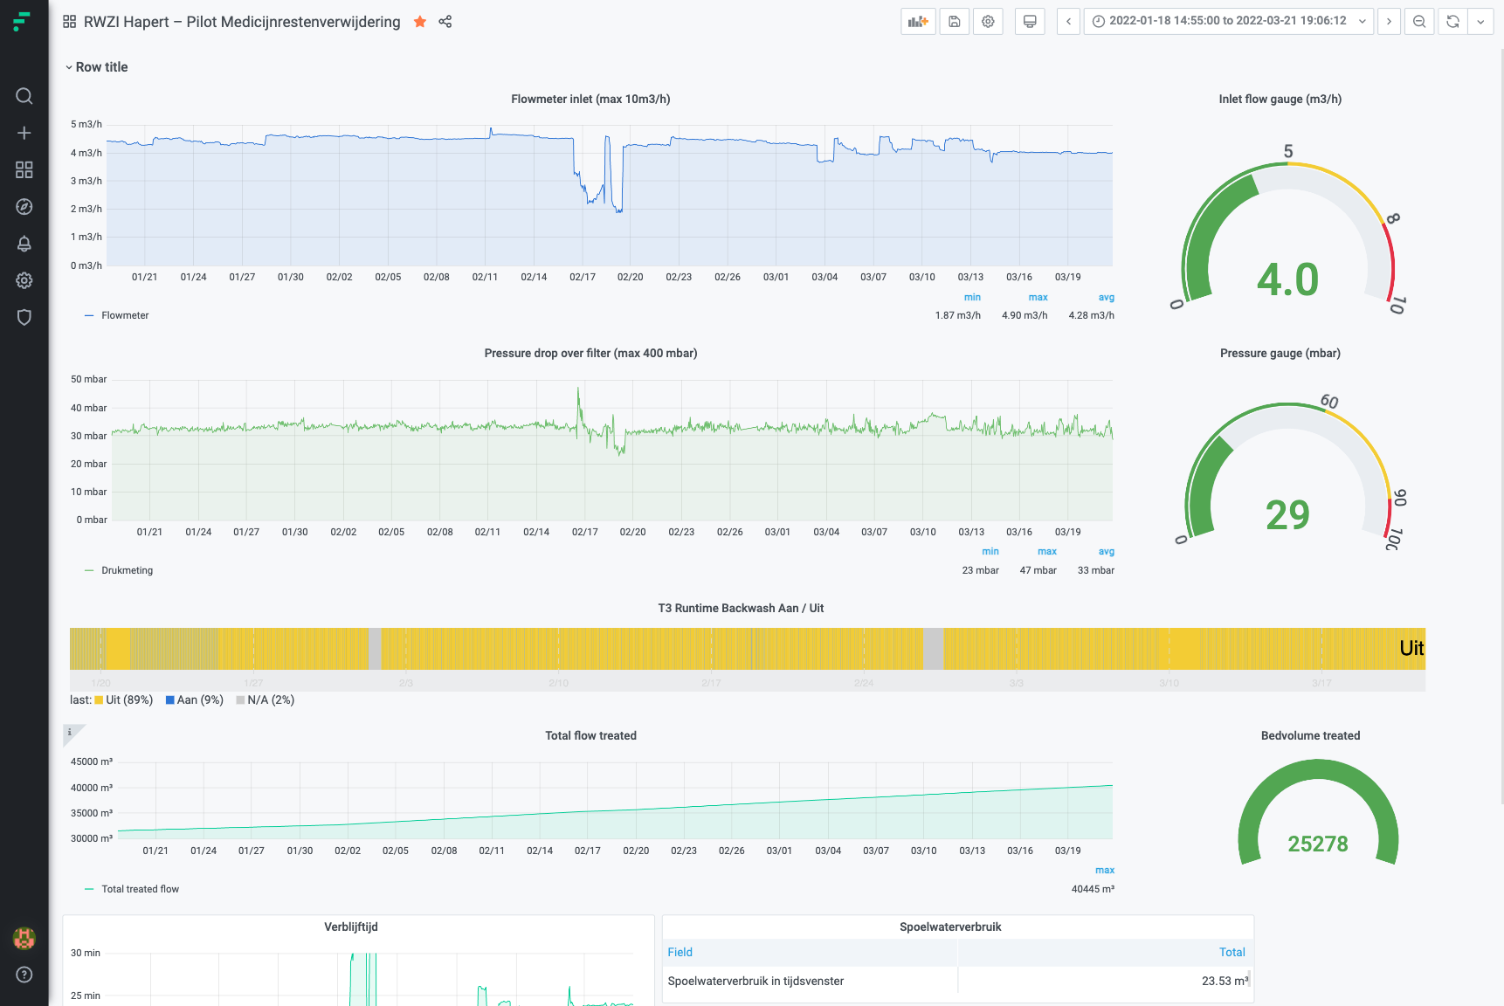
Task: Shift time range forward
Action: (1389, 22)
